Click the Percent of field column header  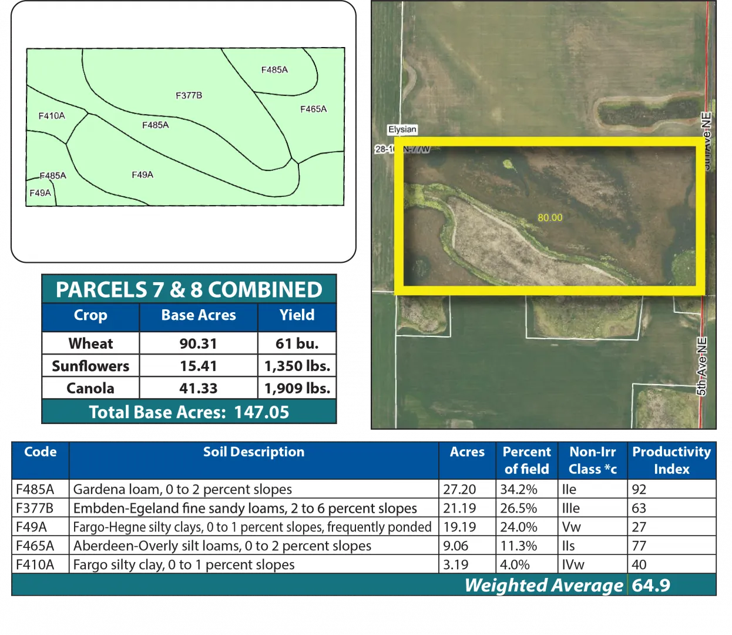click(x=526, y=460)
